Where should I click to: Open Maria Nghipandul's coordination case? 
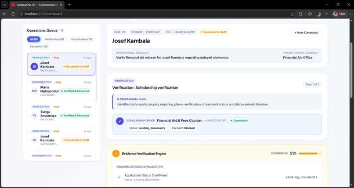61,88
